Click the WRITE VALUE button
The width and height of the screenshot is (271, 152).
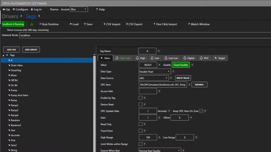(x=183, y=78)
